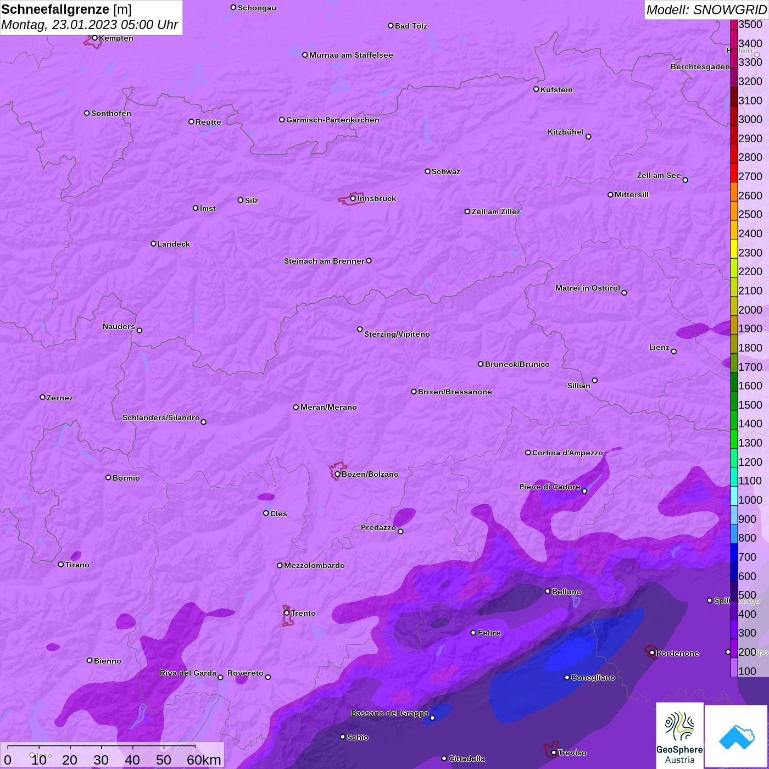Click the Sterzing/Vipiteno label
The height and width of the screenshot is (769, 769).
pyautogui.click(x=397, y=334)
